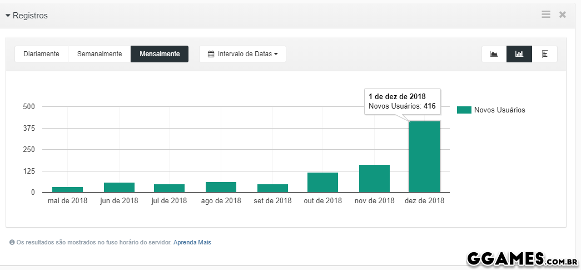The image size is (581, 270).
Task: Click the GGAMES.com.br watermark logo
Action: pos(521,259)
